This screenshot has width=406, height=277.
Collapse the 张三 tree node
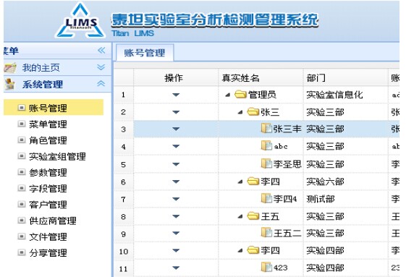click(240, 112)
